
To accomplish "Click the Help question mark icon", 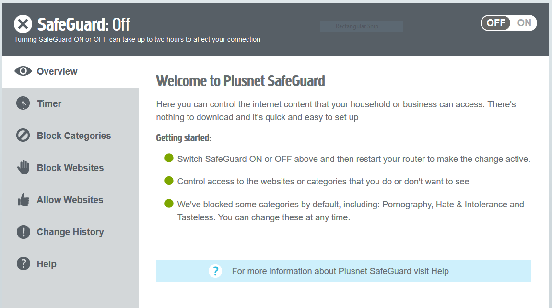I will [23, 264].
